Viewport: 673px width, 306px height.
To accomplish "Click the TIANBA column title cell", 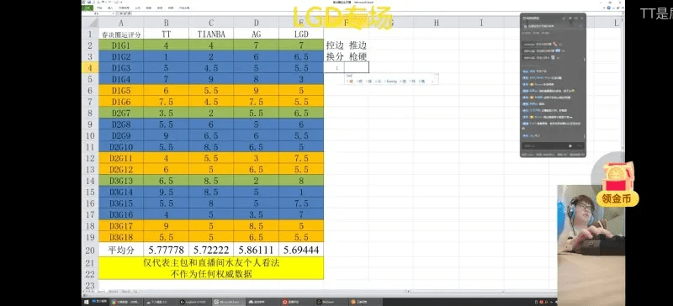I will point(211,34).
